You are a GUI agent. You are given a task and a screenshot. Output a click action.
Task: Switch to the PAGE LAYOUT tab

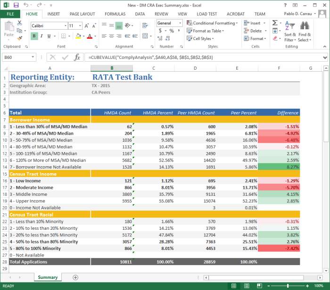(82, 14)
